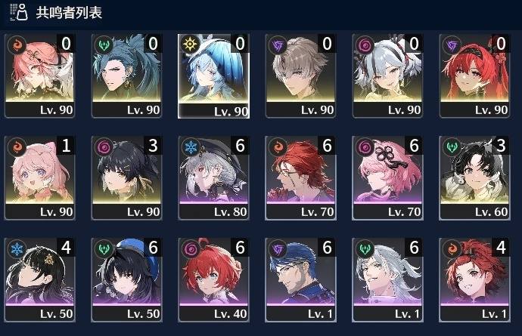
Task: Click the Lv. 40 label on red-haired card
Action: pos(231,314)
